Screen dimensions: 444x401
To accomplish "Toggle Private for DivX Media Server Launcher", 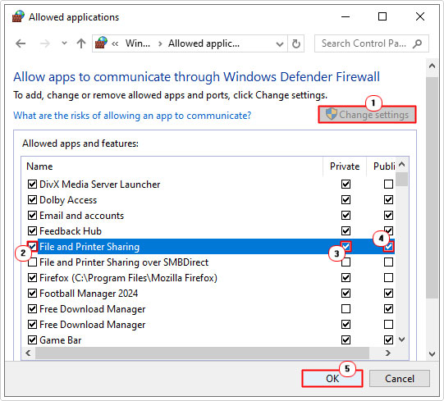I will click(x=346, y=185).
